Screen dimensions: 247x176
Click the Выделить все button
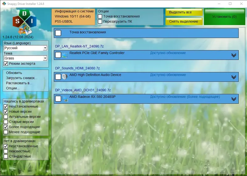pos(184,12)
